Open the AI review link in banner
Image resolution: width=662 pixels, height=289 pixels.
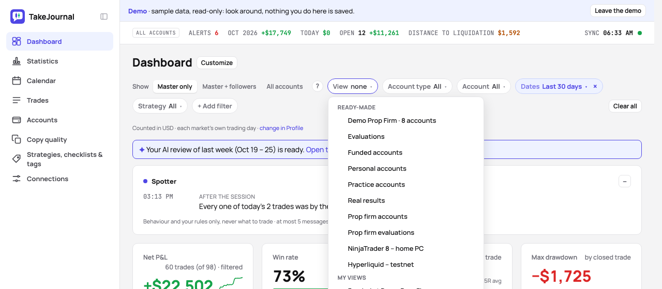(x=317, y=150)
